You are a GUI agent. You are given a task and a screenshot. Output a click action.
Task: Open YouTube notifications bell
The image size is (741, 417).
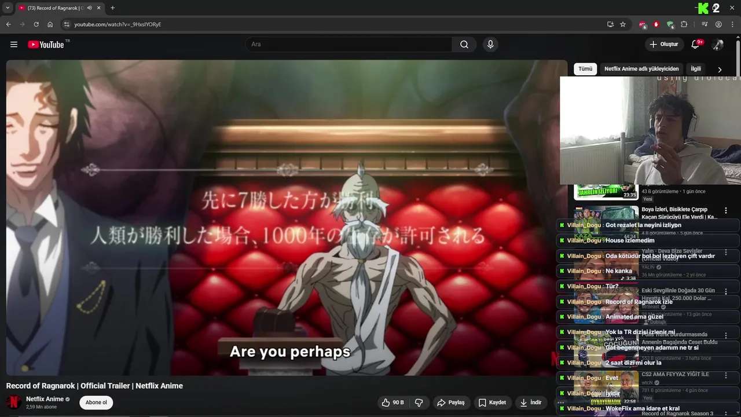pos(695,45)
